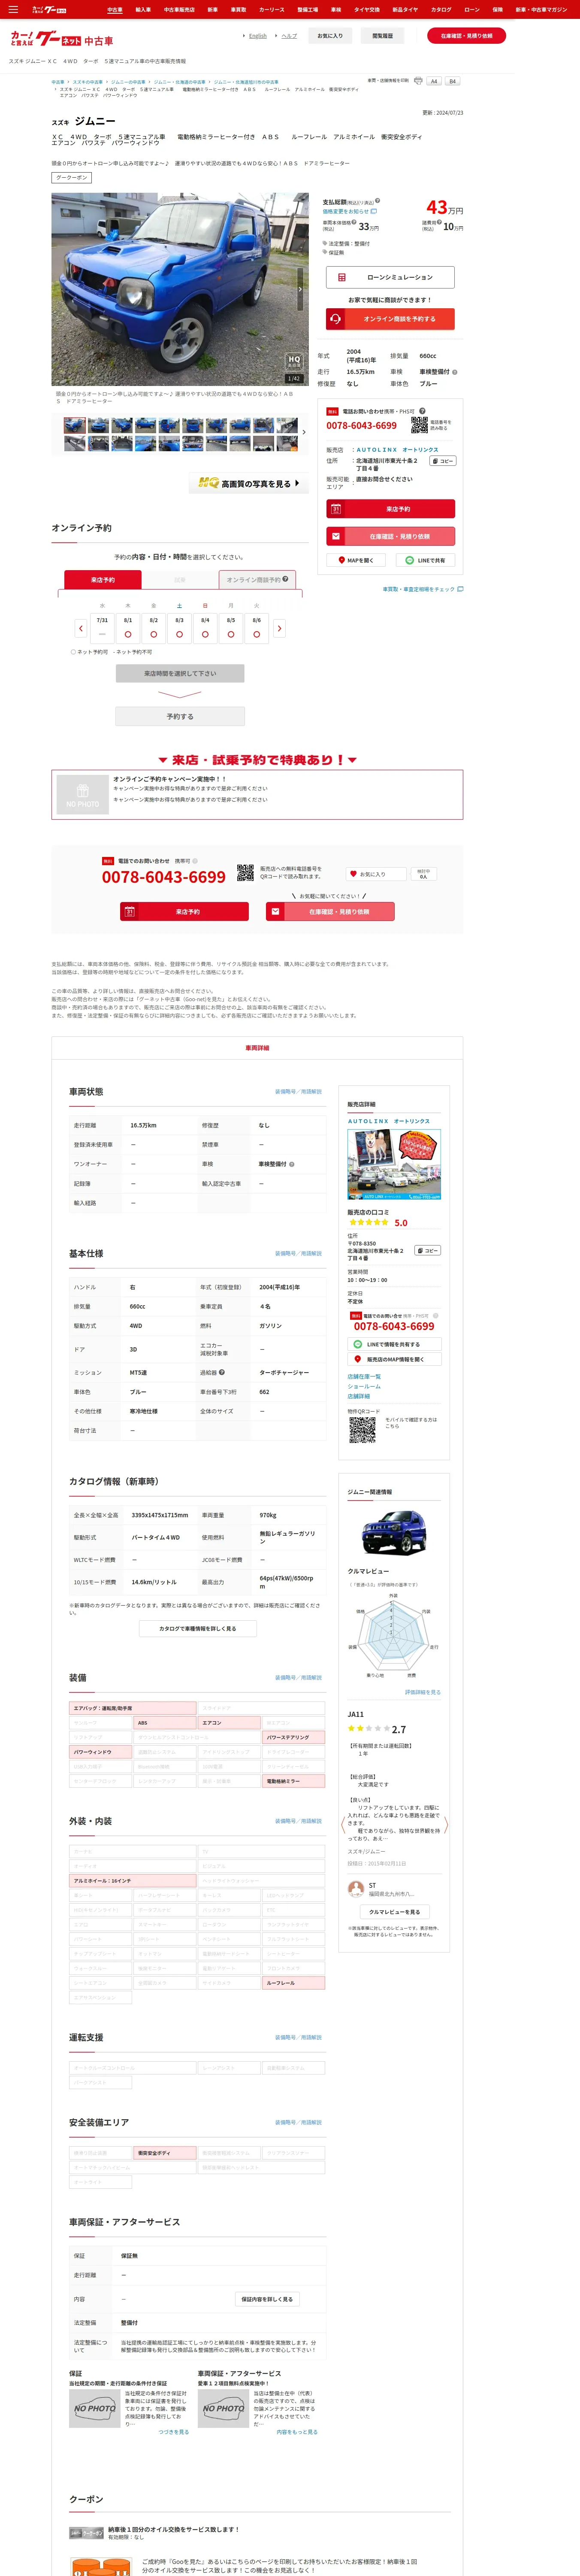Show next thumbnails with strip arrow
This screenshot has width=580, height=2576.
[304, 432]
